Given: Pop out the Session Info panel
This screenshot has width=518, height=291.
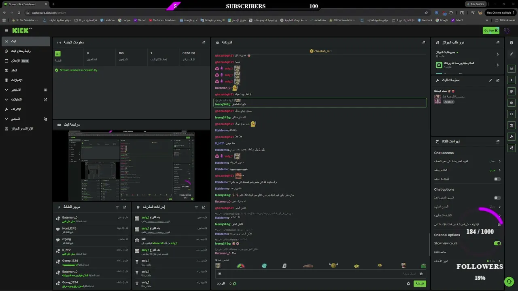Looking at the screenshot, I should pos(204,42).
